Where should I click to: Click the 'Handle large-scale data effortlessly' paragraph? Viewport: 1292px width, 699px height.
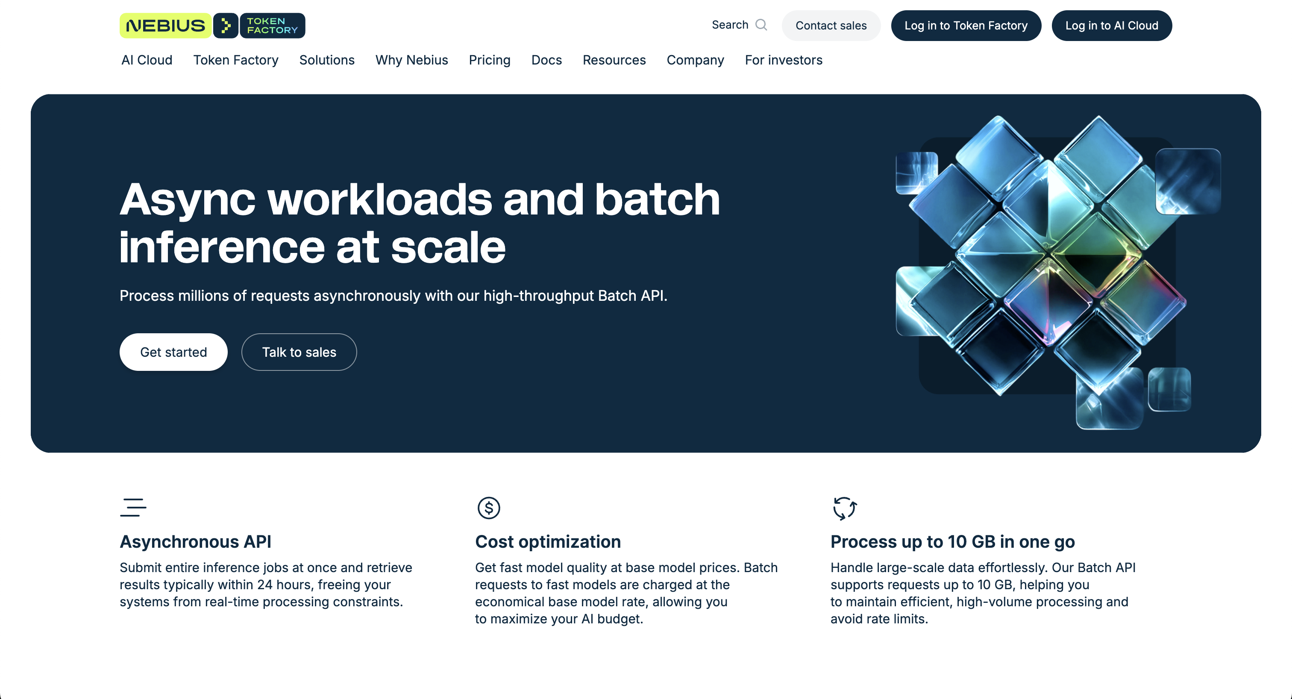[x=983, y=593]
